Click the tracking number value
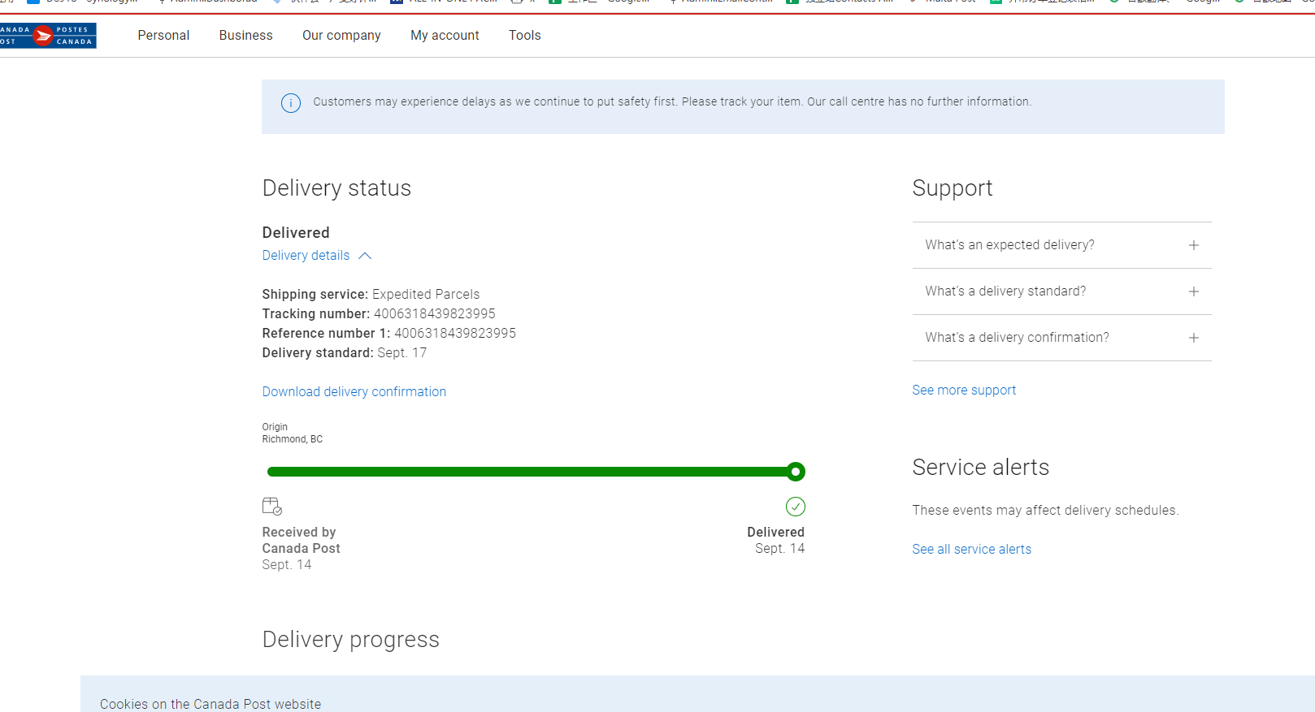This screenshot has height=712, width=1315. click(434, 314)
